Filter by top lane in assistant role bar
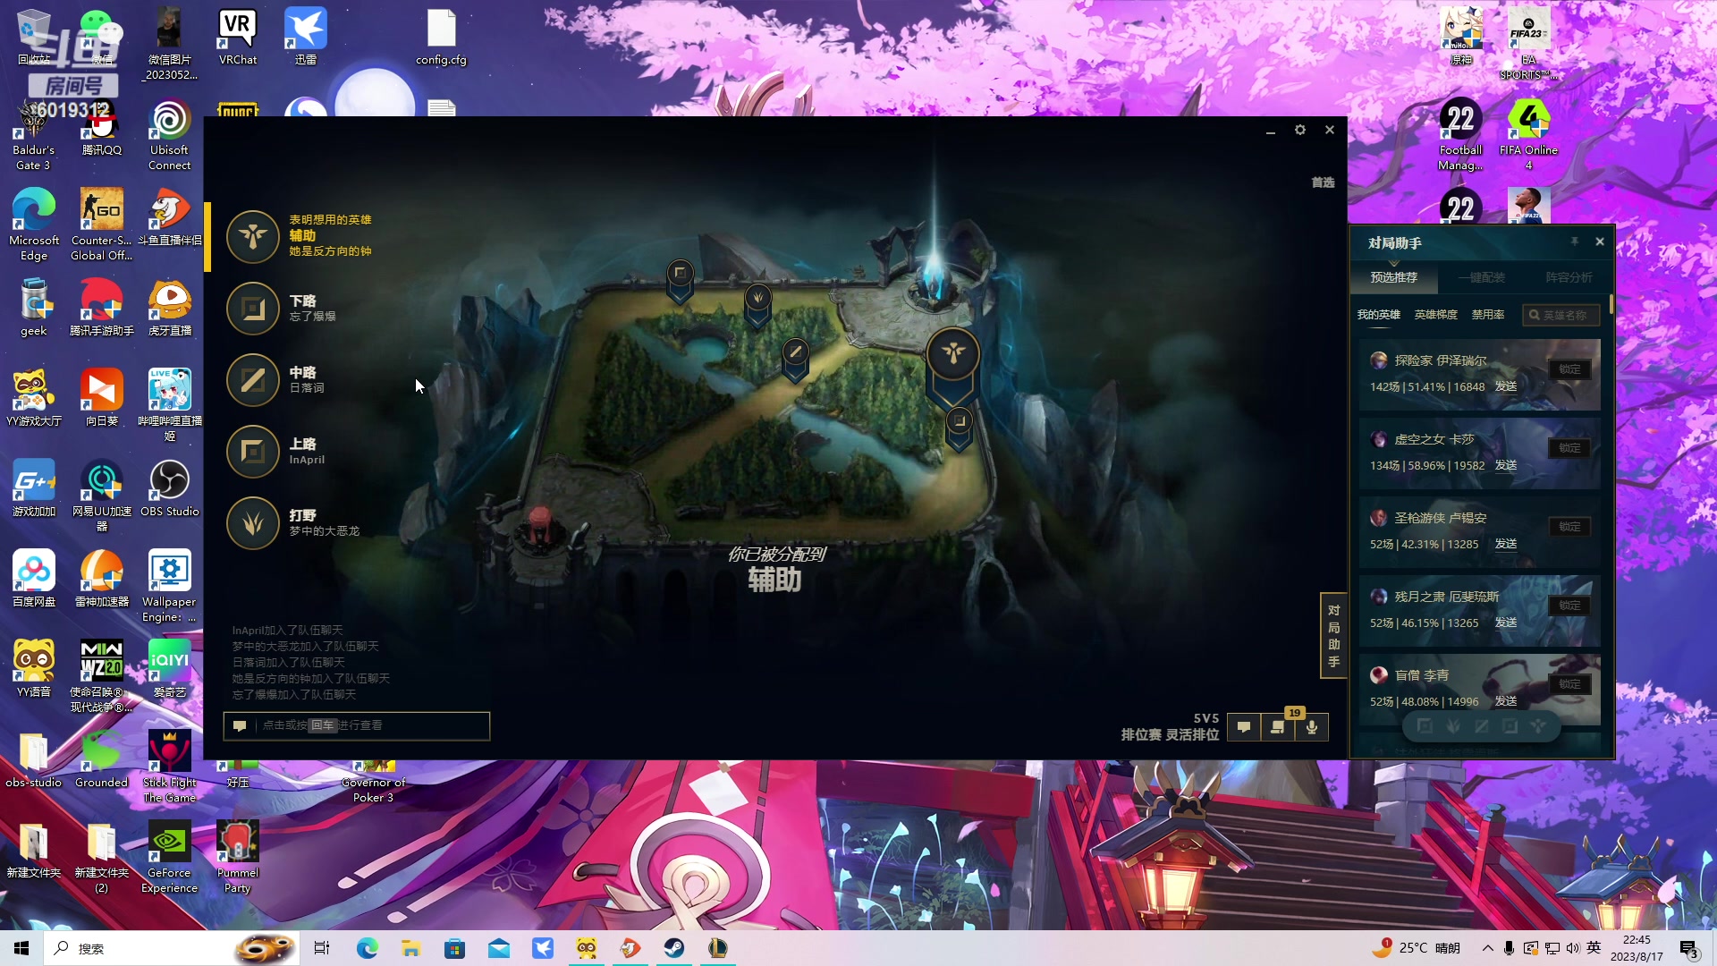This screenshot has width=1717, height=966. [x=1425, y=726]
